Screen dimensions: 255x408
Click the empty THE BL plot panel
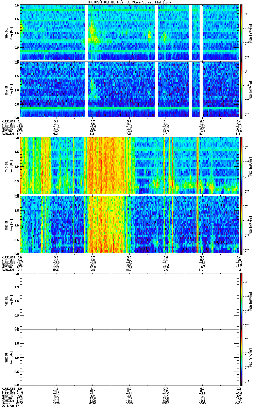(130, 301)
